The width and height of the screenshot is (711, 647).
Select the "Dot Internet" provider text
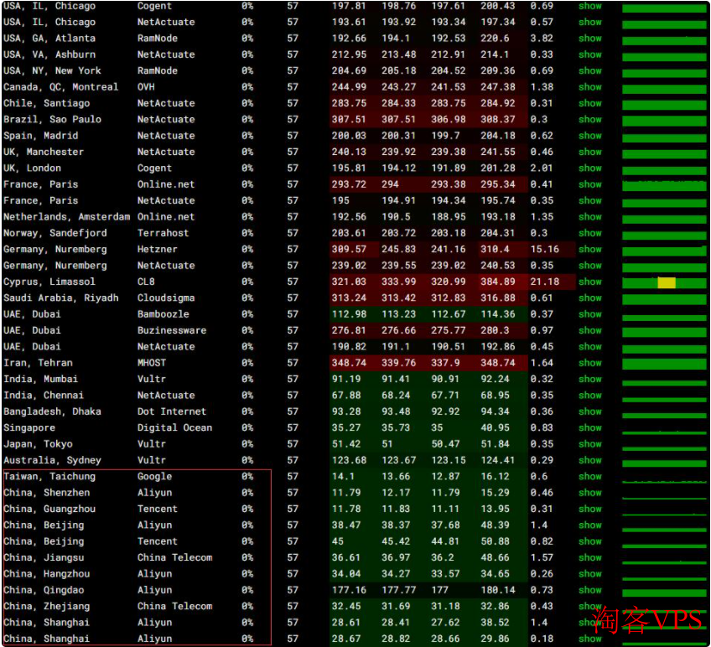coord(172,411)
